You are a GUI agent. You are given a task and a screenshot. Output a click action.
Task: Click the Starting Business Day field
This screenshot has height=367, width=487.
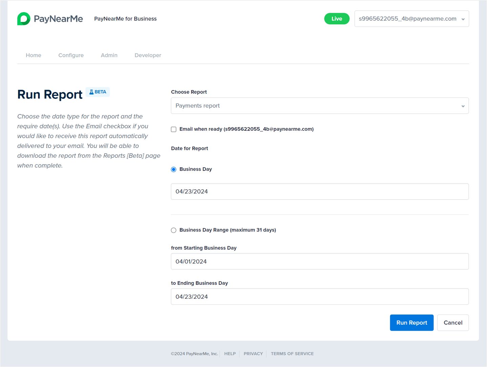click(320, 261)
